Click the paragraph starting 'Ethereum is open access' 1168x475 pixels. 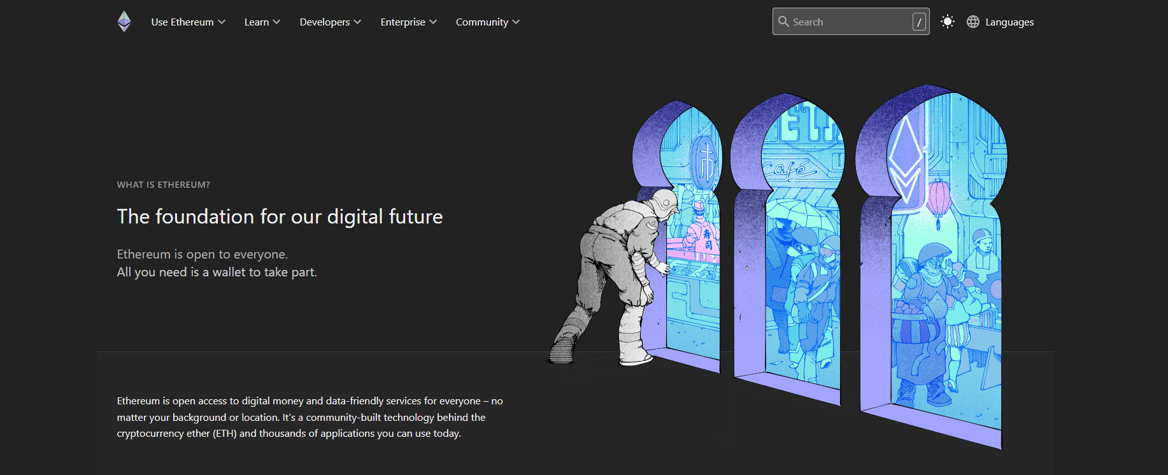(310, 417)
